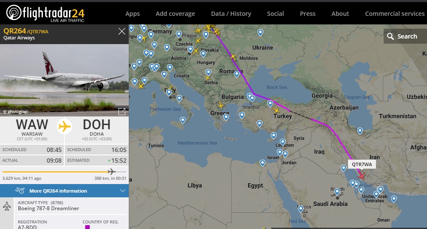
Task: Open the Add coverage page
Action: click(175, 14)
